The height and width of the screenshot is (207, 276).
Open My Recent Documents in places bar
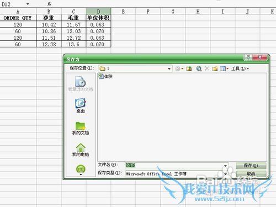click(x=81, y=84)
